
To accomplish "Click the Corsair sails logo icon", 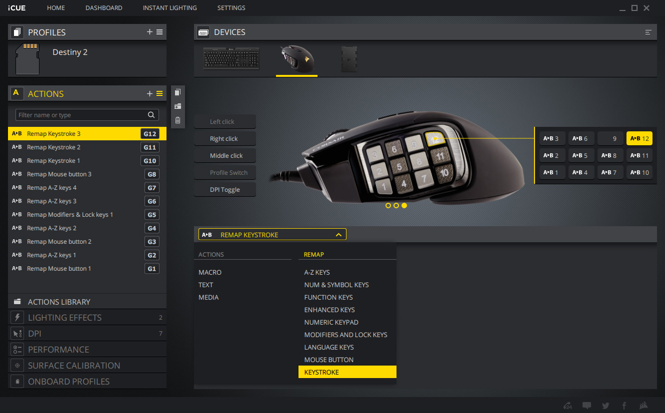I will (x=644, y=406).
